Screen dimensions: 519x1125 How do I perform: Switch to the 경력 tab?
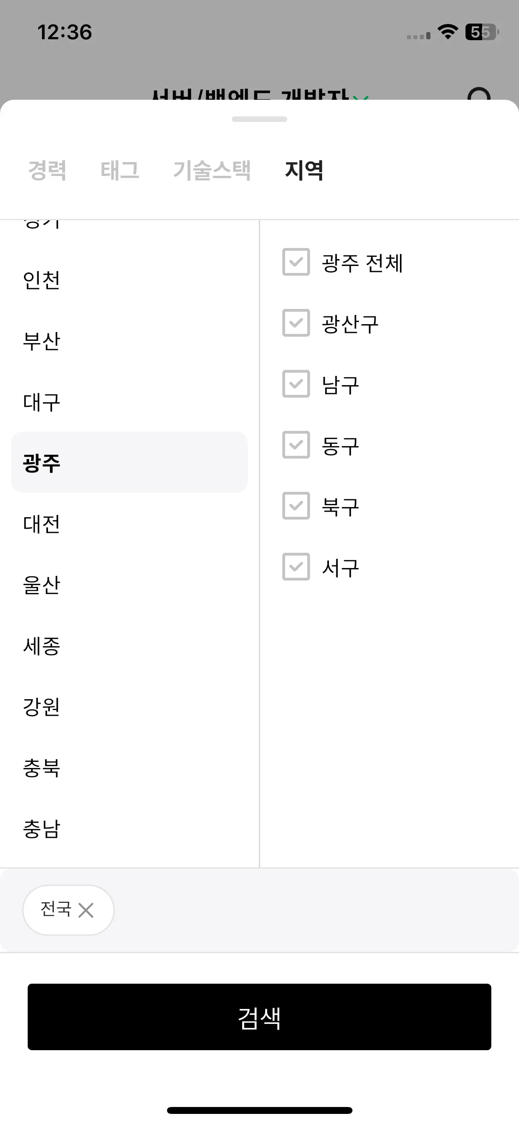coord(47,170)
